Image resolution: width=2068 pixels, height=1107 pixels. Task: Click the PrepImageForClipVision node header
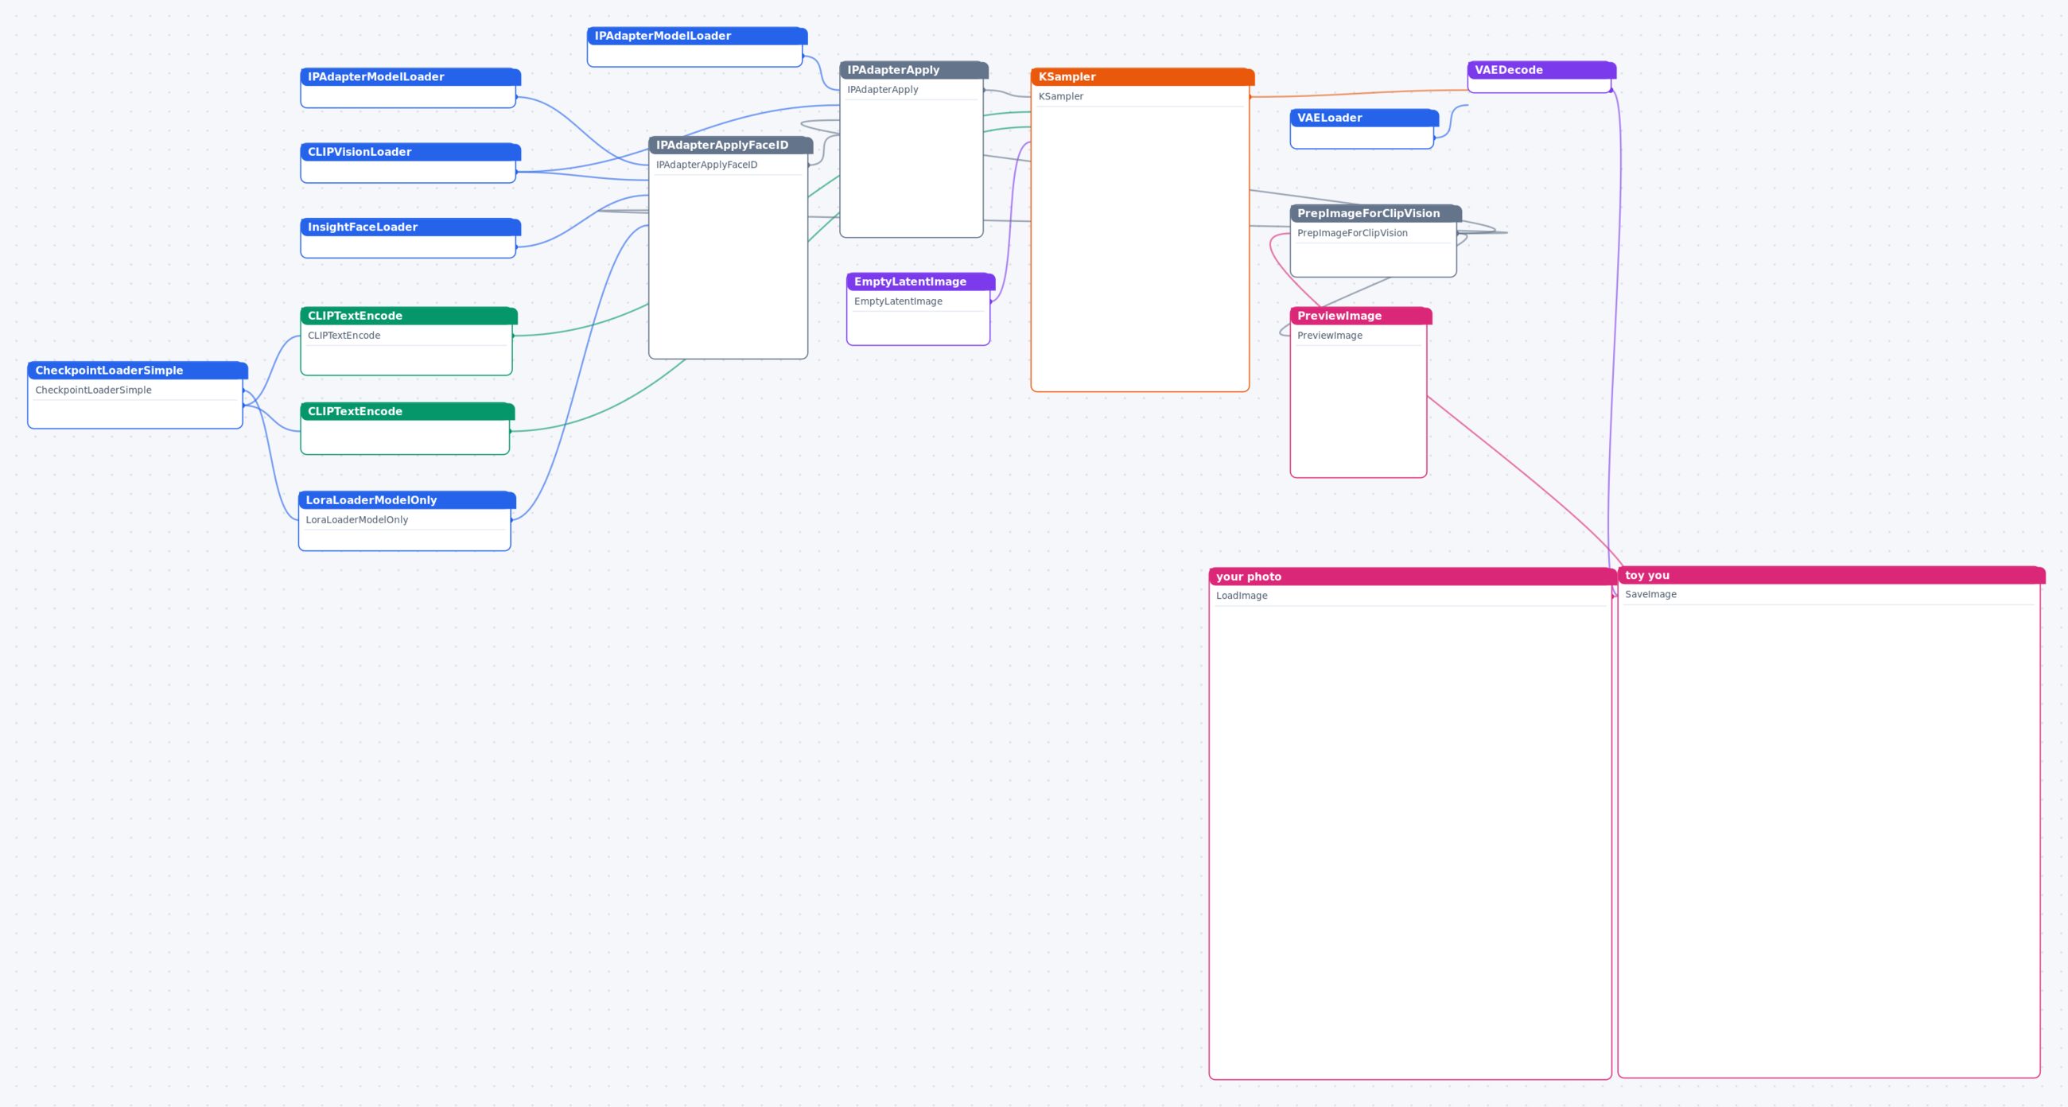point(1375,214)
